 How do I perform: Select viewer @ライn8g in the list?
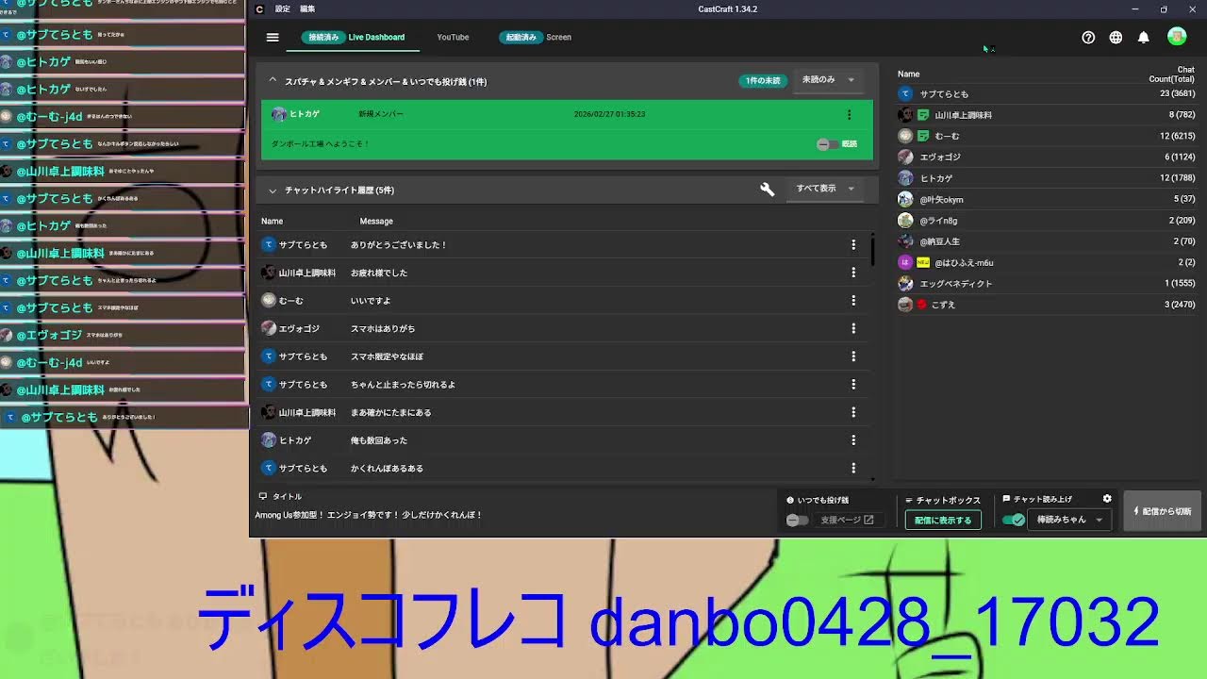pos(1046,221)
